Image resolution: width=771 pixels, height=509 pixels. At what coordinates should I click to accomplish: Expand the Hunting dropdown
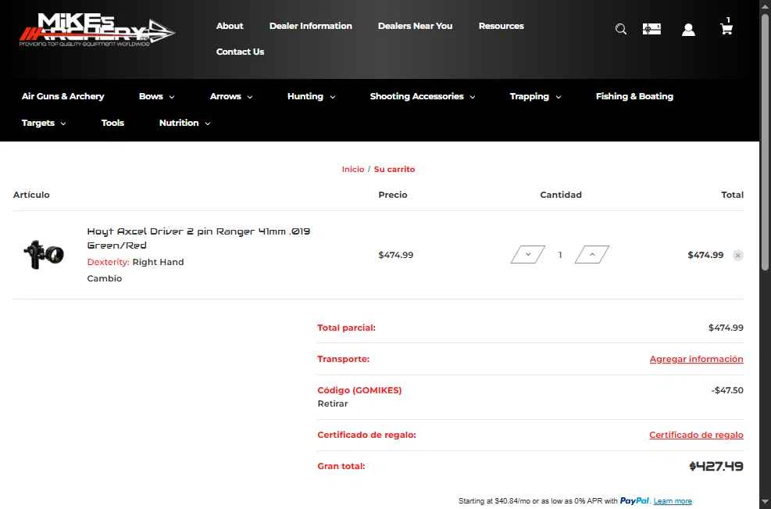click(311, 96)
